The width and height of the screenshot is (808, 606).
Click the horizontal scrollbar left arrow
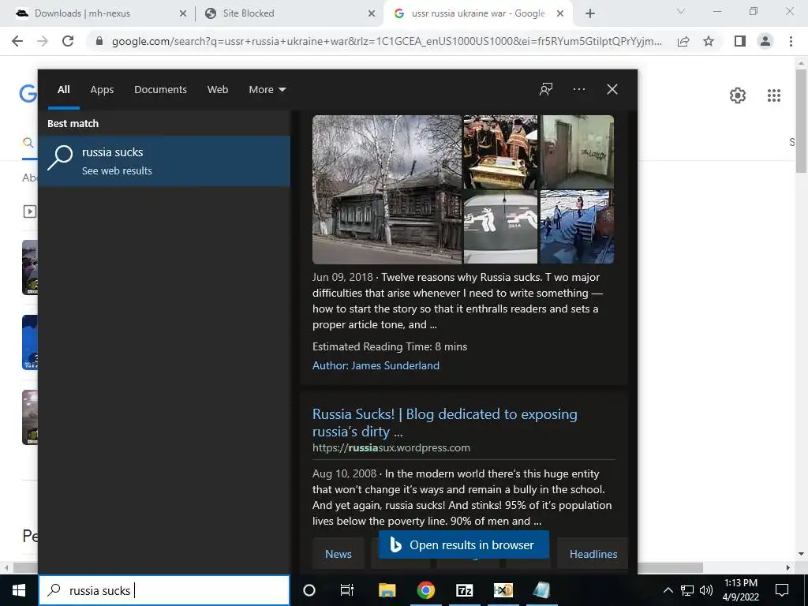(x=6, y=567)
